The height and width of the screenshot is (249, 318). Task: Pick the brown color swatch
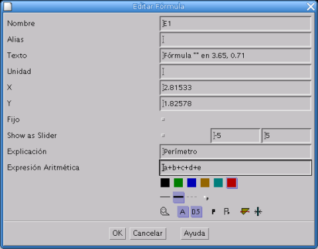coord(205,183)
